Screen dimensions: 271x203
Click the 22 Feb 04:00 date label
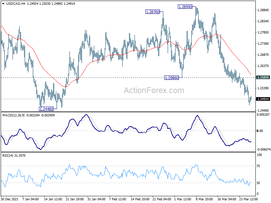click(162, 199)
